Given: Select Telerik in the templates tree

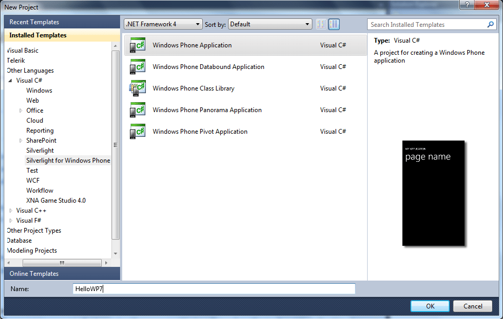Looking at the screenshot, I should [16, 61].
